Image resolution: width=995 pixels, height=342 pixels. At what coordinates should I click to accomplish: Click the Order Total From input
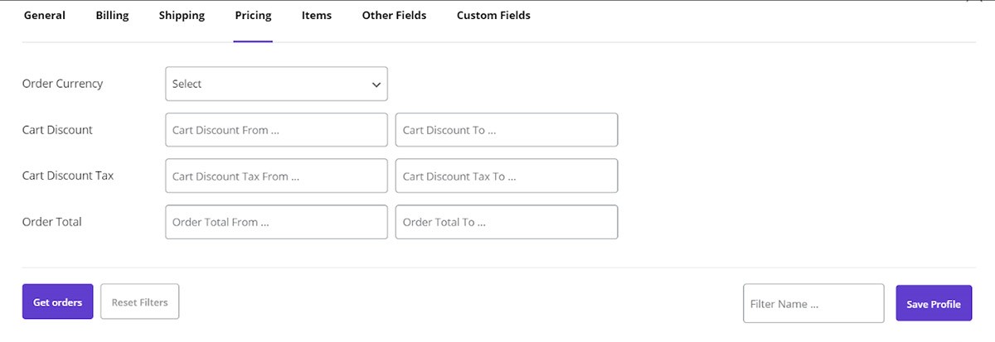(276, 222)
